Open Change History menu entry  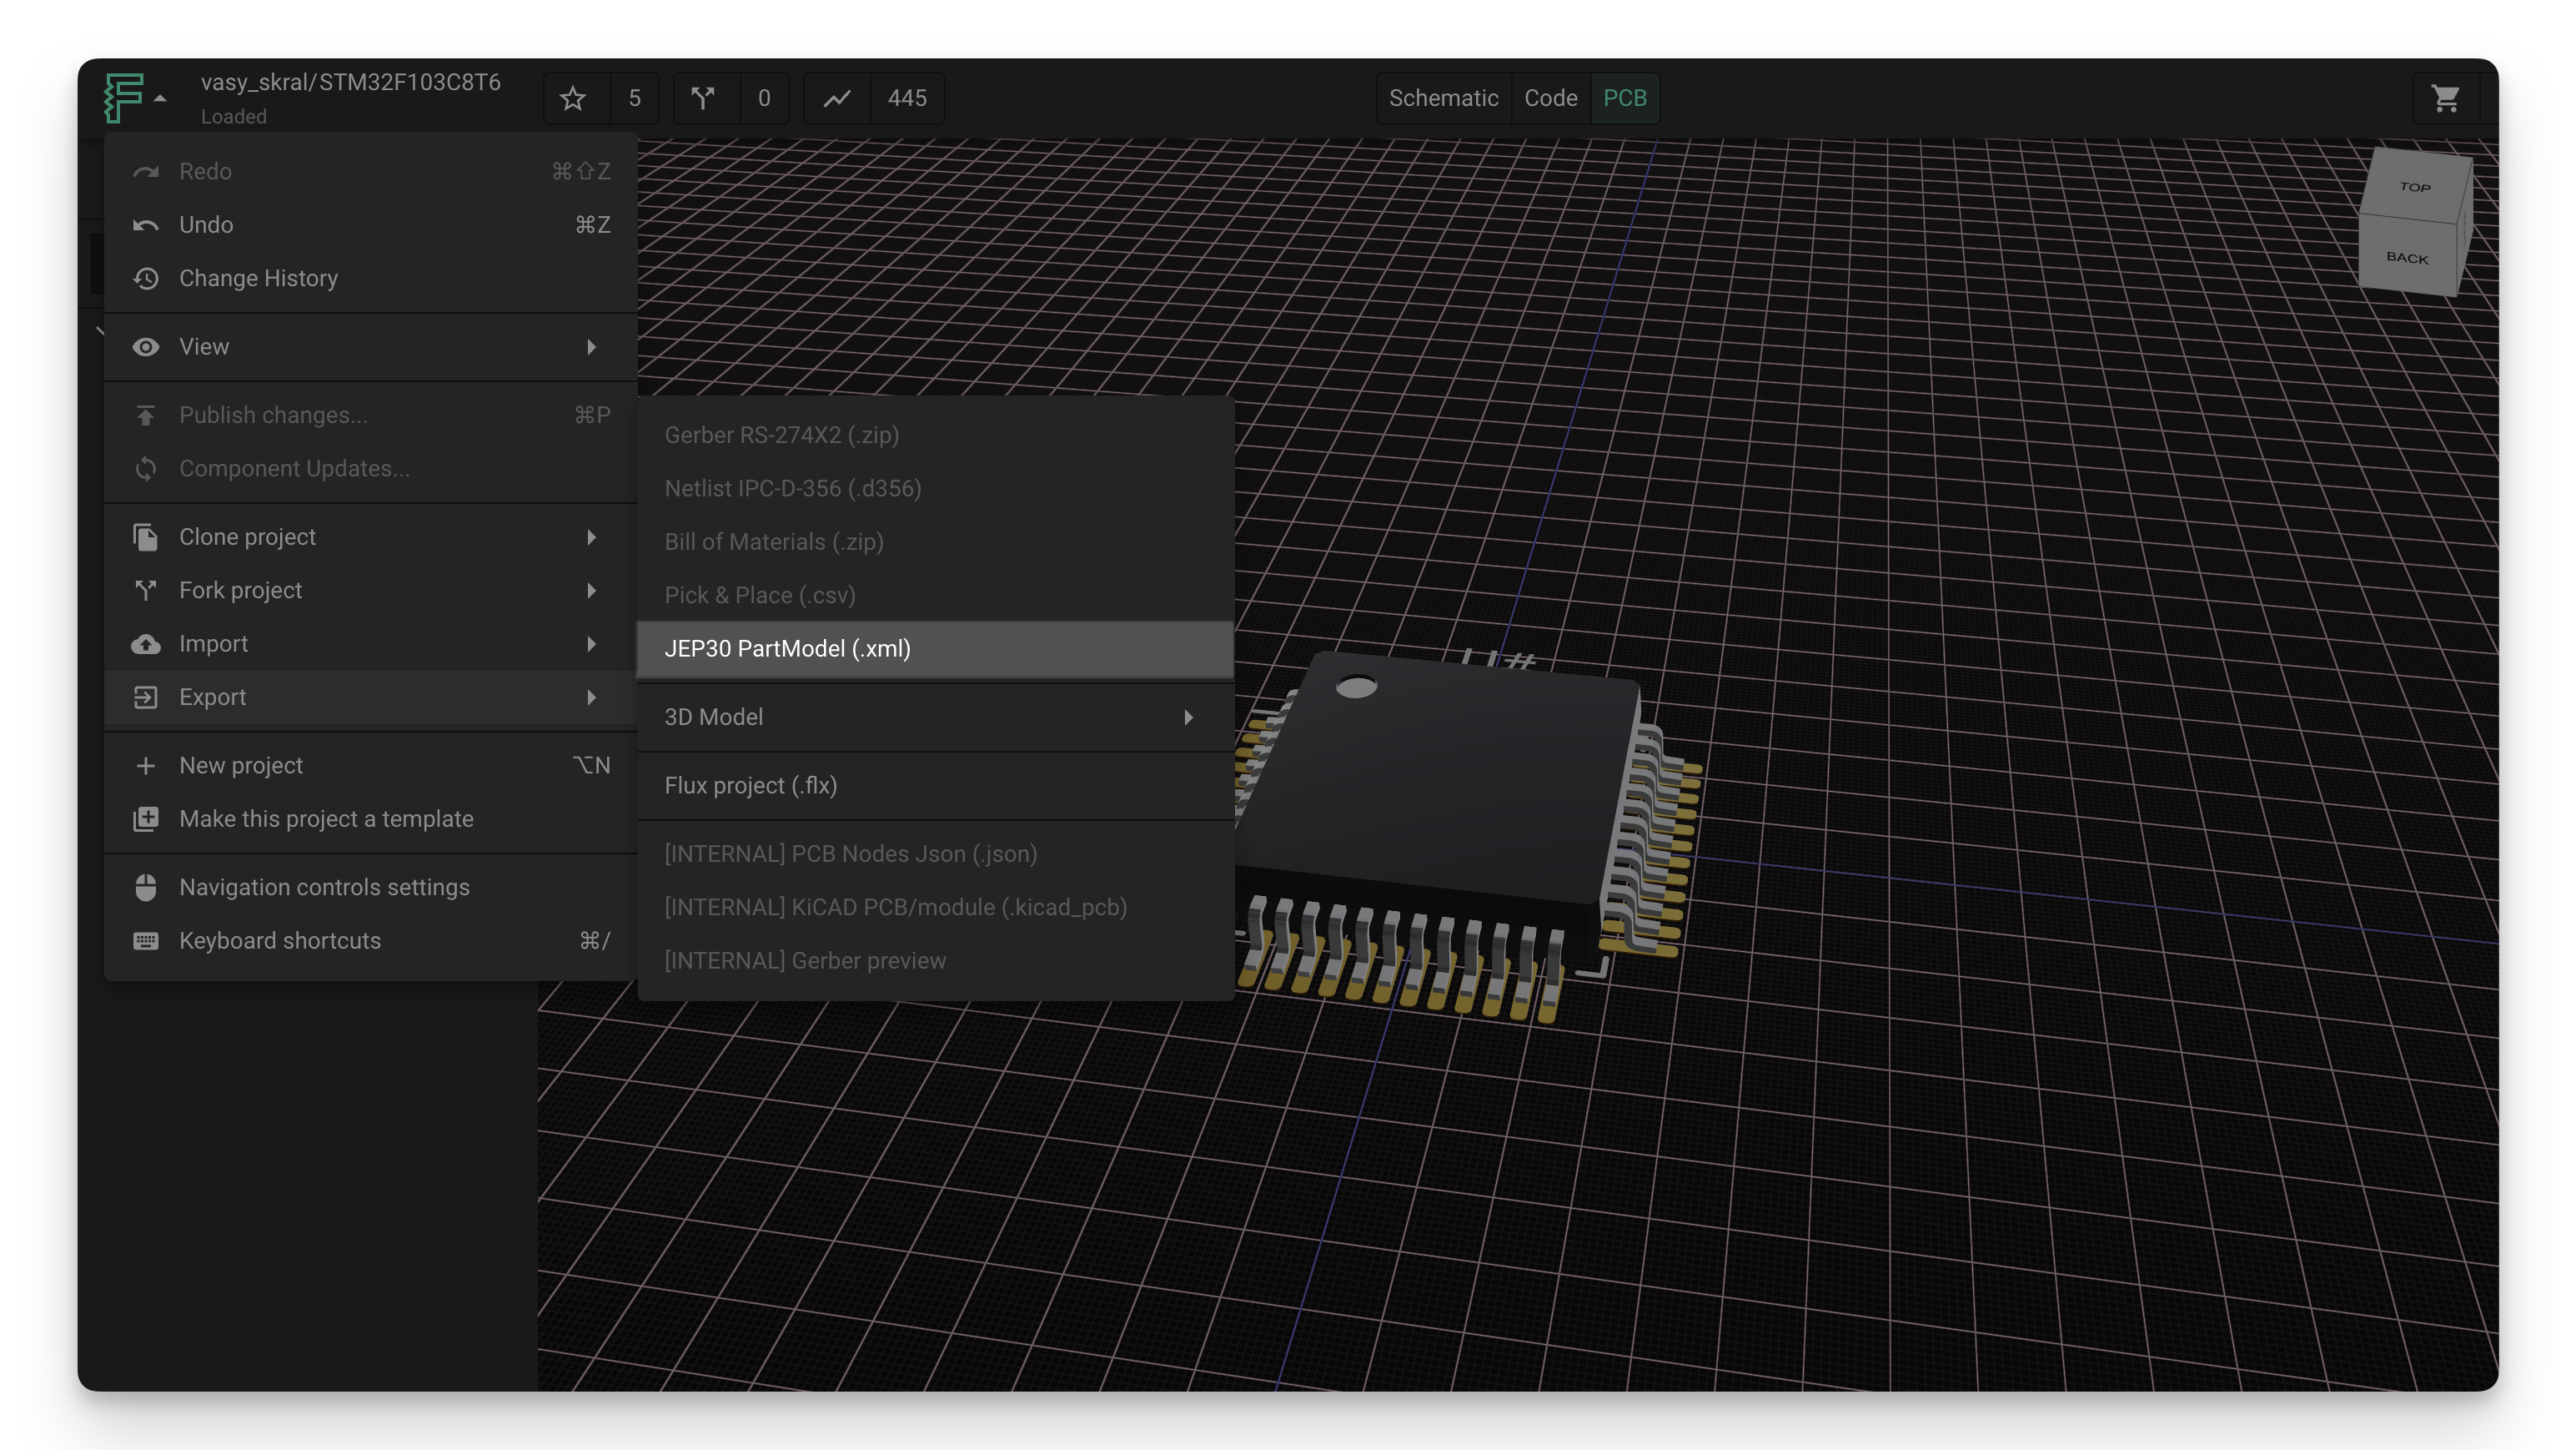[371, 278]
